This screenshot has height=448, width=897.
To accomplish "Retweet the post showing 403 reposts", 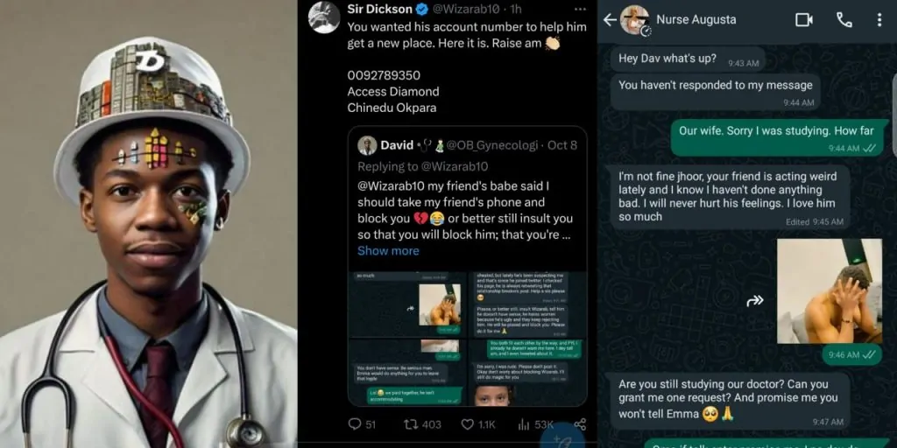I will [x=411, y=424].
